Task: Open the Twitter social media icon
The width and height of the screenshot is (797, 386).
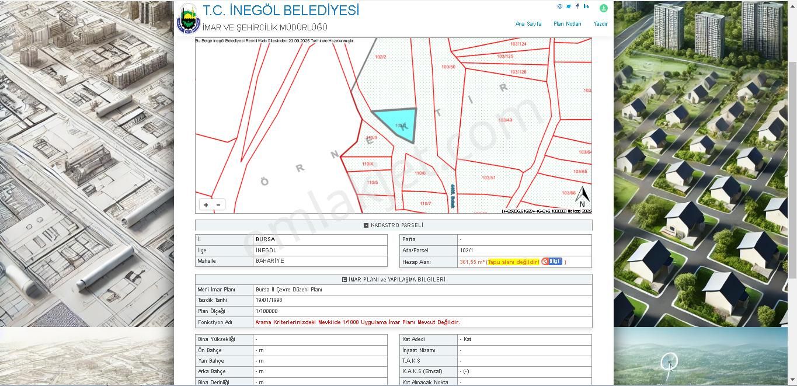Action: pos(568,6)
